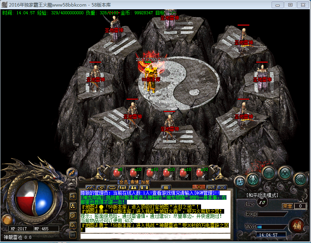
Task: Open the two-person group icon in chat toolbar
Action: [134, 187]
